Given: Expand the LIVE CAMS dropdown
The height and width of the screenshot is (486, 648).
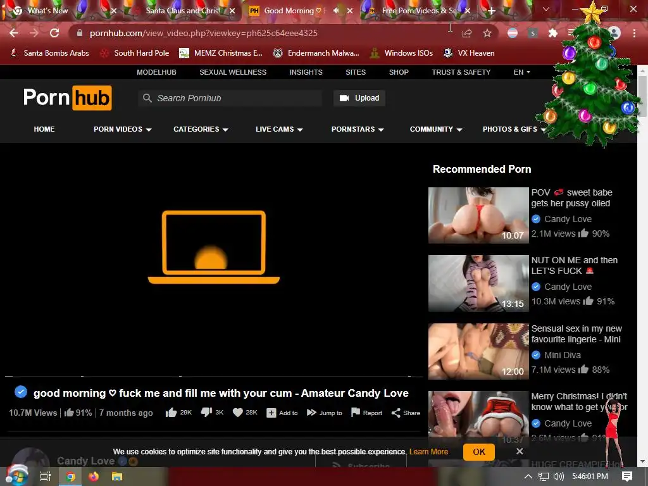Looking at the screenshot, I should click(x=279, y=129).
